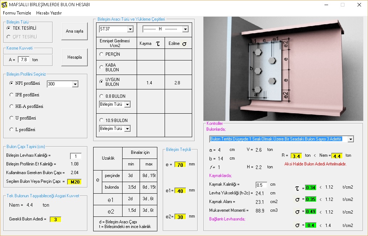This screenshot has height=236, width=368.
Task: Choose NPI profilleri radio button
Action: 11,83
